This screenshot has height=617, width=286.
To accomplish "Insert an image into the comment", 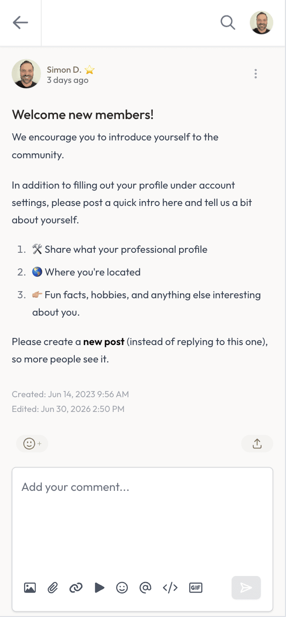I will tap(30, 588).
